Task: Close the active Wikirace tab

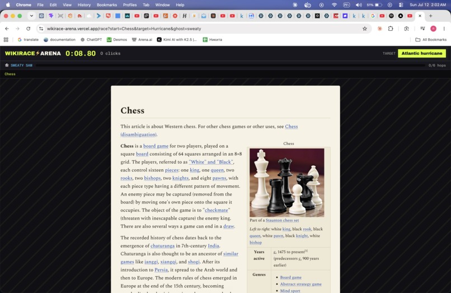Action: (420, 16)
